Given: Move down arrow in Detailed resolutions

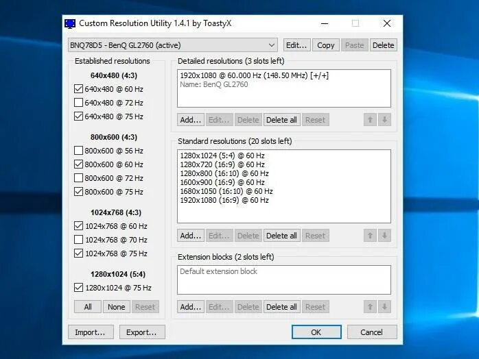Looking at the screenshot, I should [384, 120].
